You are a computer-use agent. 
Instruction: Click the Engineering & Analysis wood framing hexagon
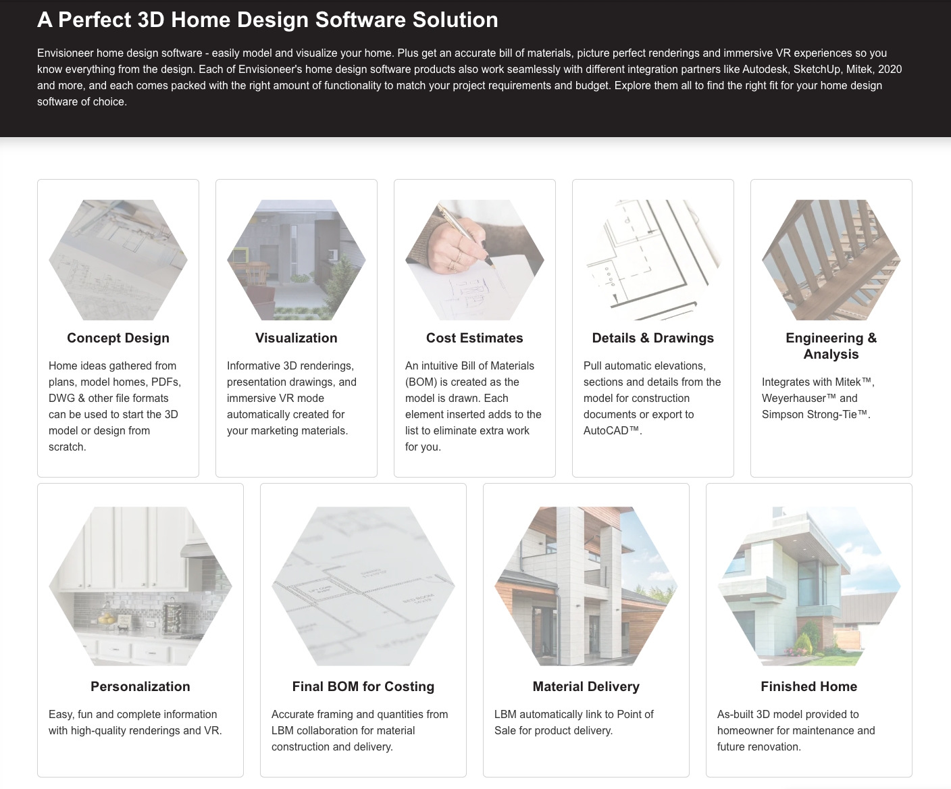point(831,259)
